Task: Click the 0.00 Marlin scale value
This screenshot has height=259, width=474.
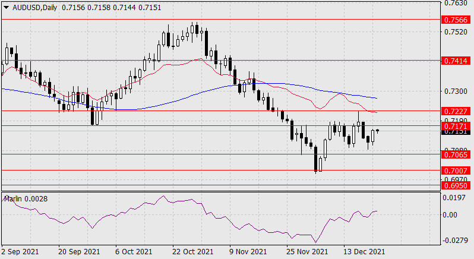Action: click(450, 215)
